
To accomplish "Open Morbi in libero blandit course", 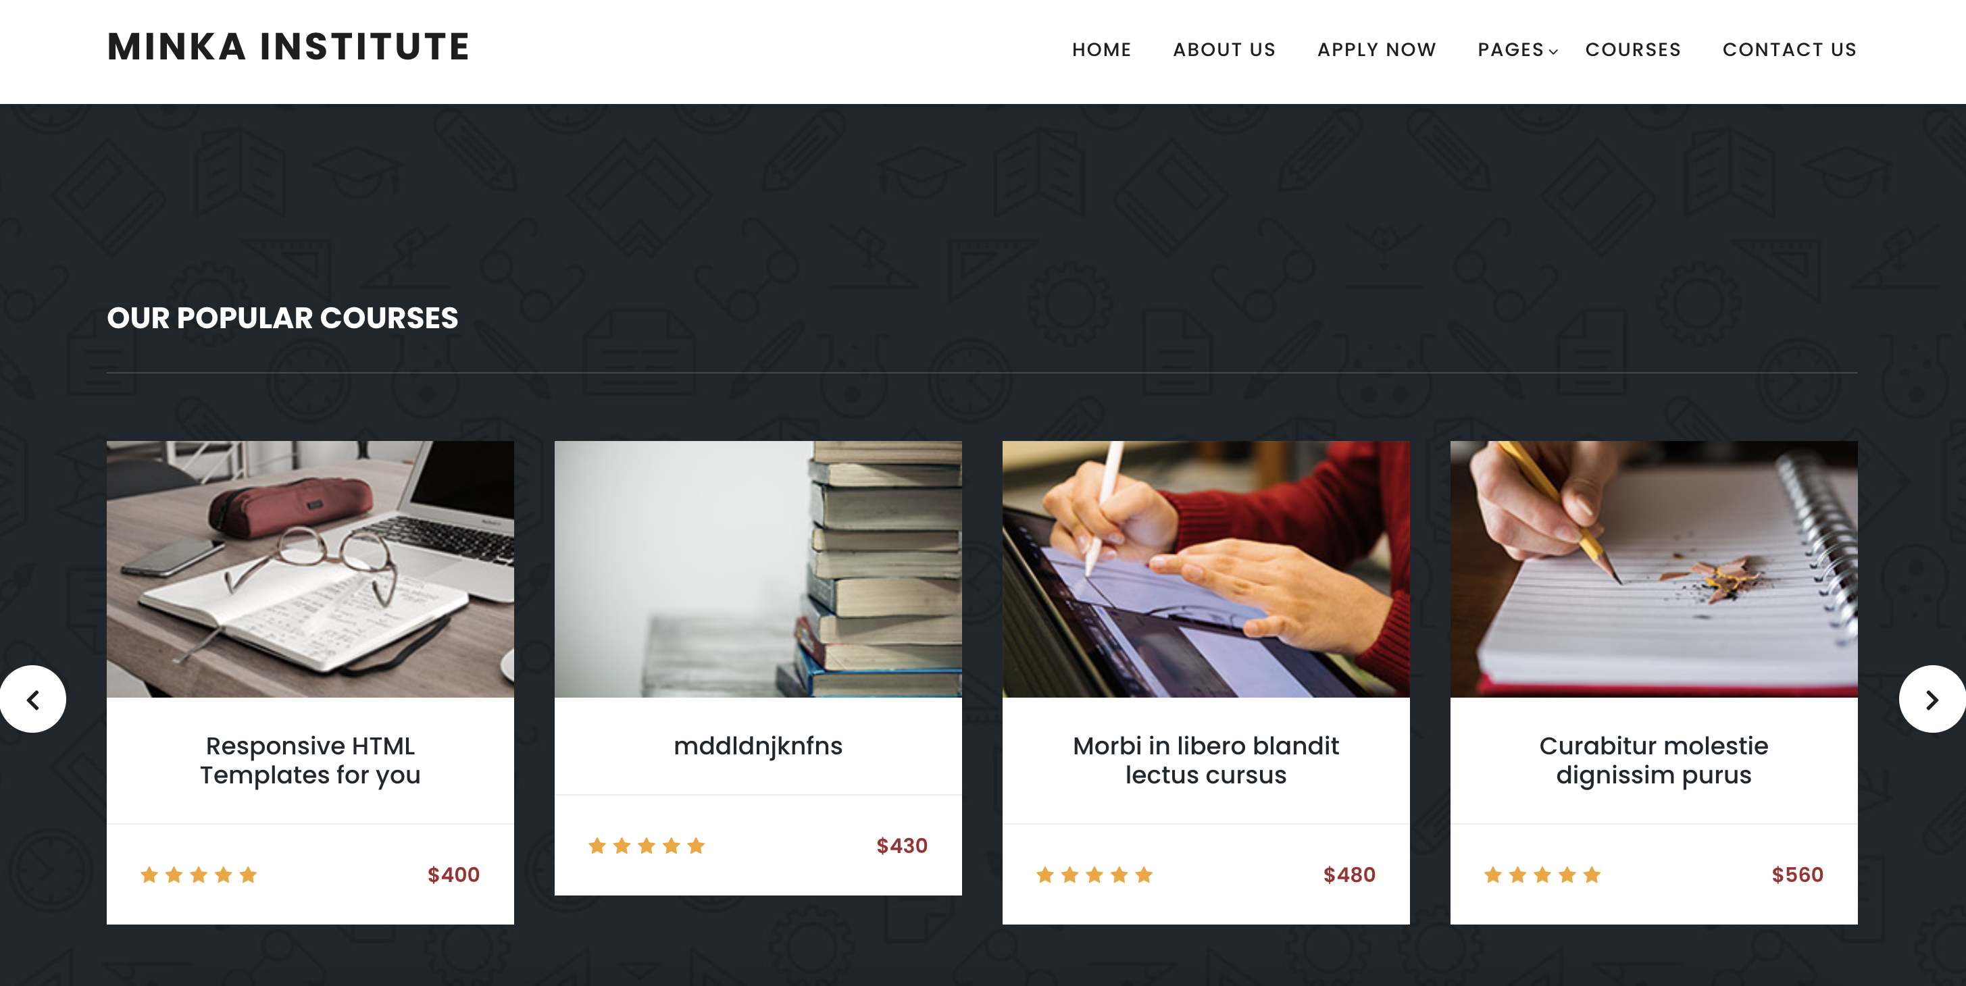I will coord(1206,760).
